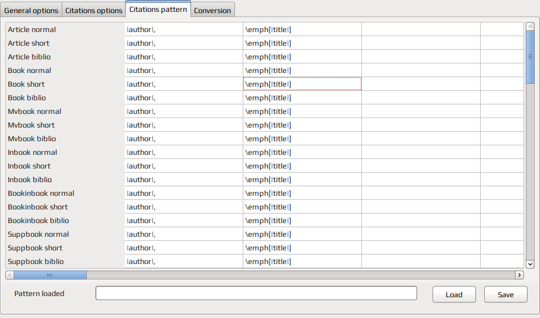The image size is (540, 318).
Task: Open the Conversion tab
Action: click(212, 10)
